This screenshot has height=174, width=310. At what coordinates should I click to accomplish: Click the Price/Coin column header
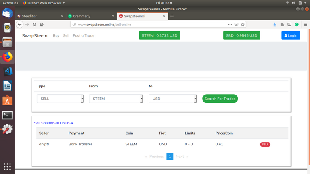(x=224, y=133)
